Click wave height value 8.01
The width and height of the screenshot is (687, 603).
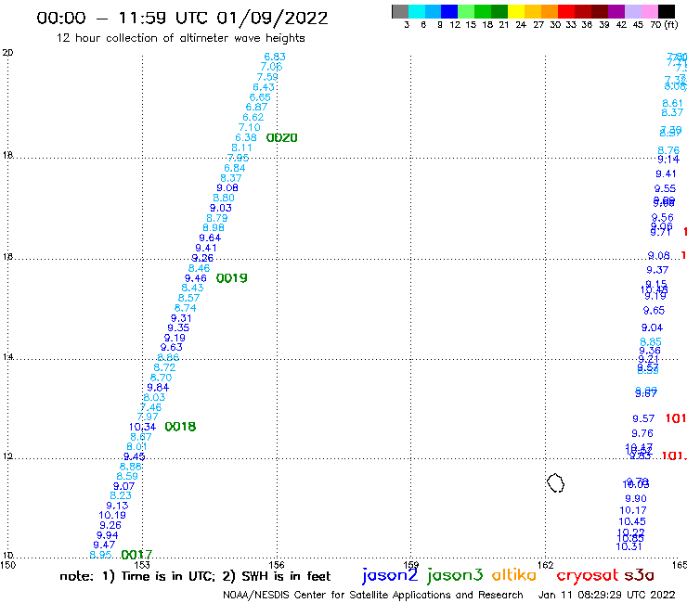(136, 446)
